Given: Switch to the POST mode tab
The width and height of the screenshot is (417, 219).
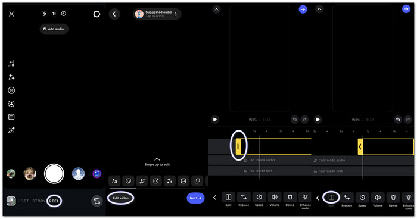Looking at the screenshot, I should pyautogui.click(x=23, y=201).
